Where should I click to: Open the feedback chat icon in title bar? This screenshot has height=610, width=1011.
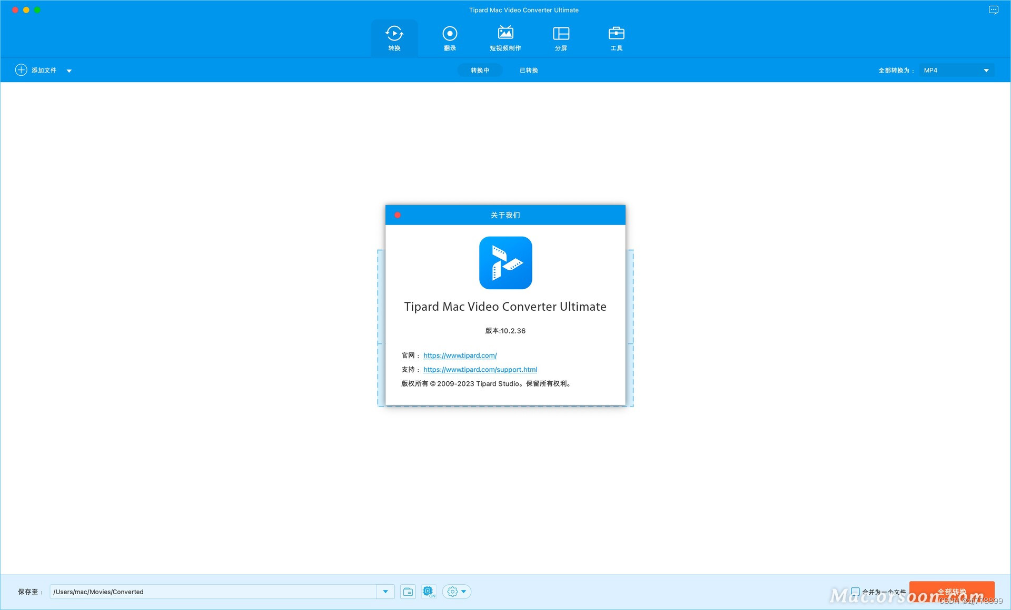click(x=993, y=10)
